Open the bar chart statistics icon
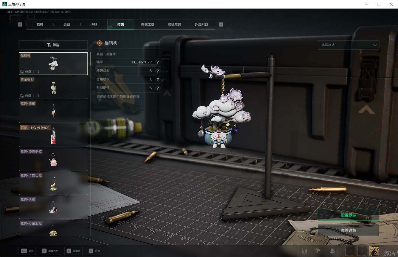Image resolution: width=398 pixels, height=257 pixels. click(305, 251)
